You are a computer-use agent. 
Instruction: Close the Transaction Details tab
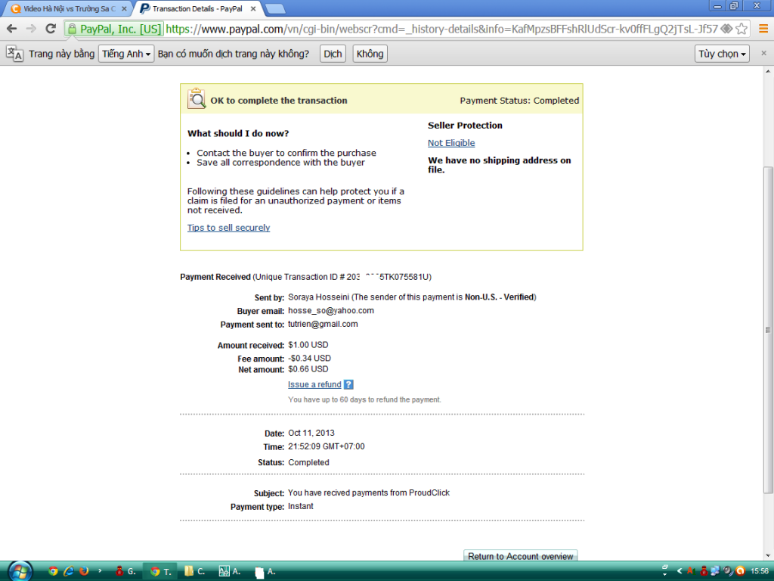coord(253,9)
